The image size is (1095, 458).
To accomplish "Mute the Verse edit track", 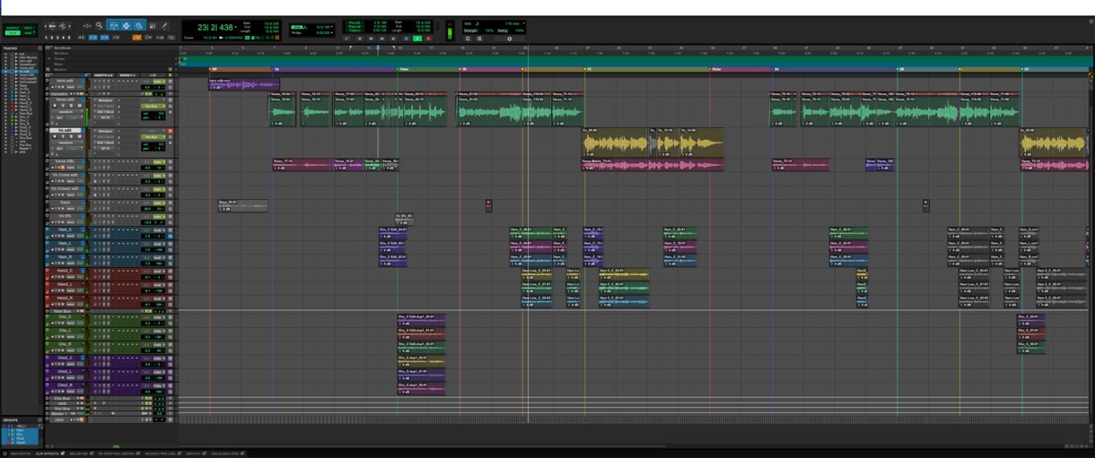I will pyautogui.click(x=79, y=106).
